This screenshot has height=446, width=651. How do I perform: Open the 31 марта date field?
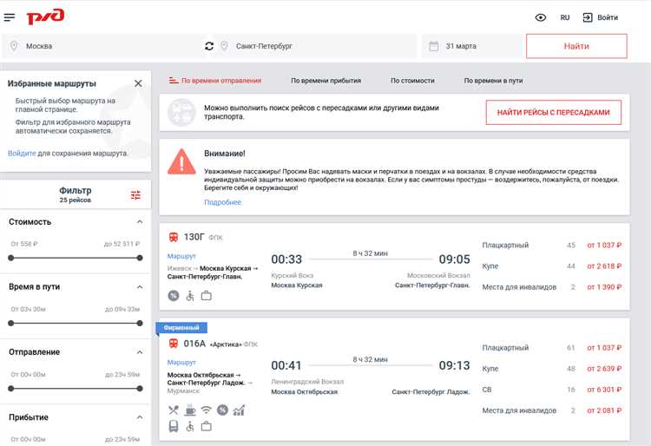472,46
